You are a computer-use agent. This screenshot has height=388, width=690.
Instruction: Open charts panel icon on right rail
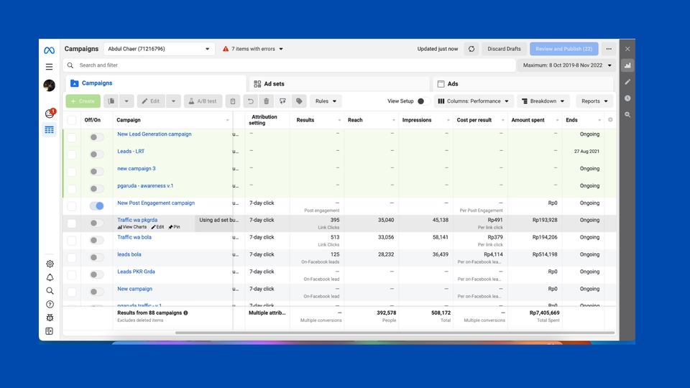(x=627, y=65)
